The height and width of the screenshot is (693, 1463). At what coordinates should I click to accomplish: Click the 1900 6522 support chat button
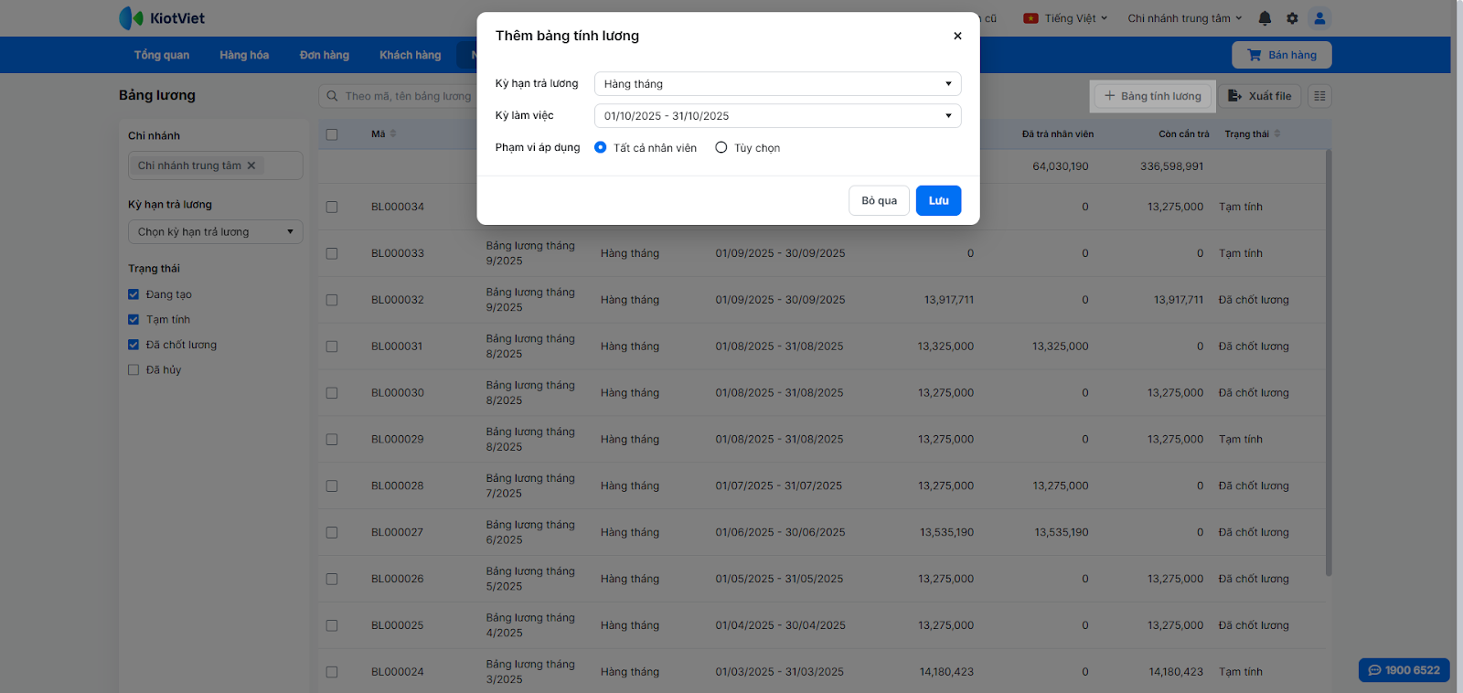tap(1404, 670)
